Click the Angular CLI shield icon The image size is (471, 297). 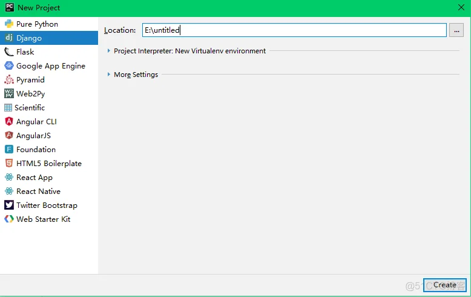[x=9, y=121]
